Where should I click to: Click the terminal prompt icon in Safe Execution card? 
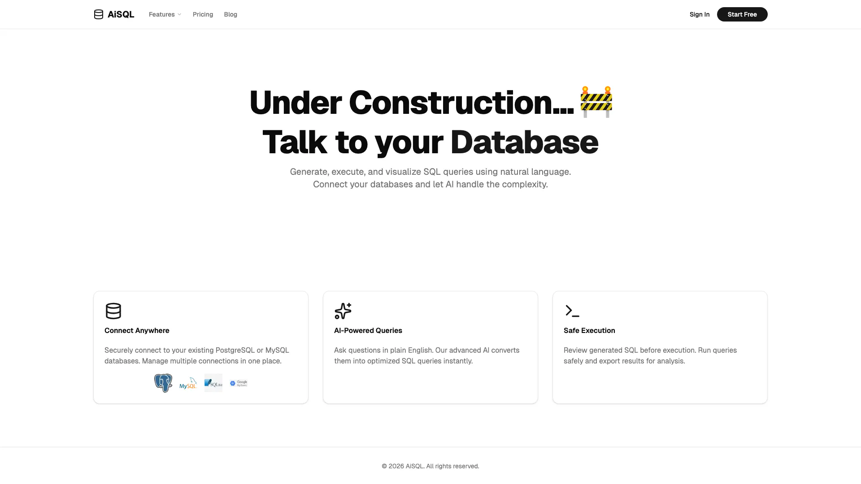tap(572, 311)
